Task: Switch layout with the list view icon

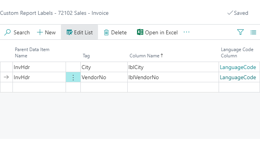Action: (x=253, y=32)
